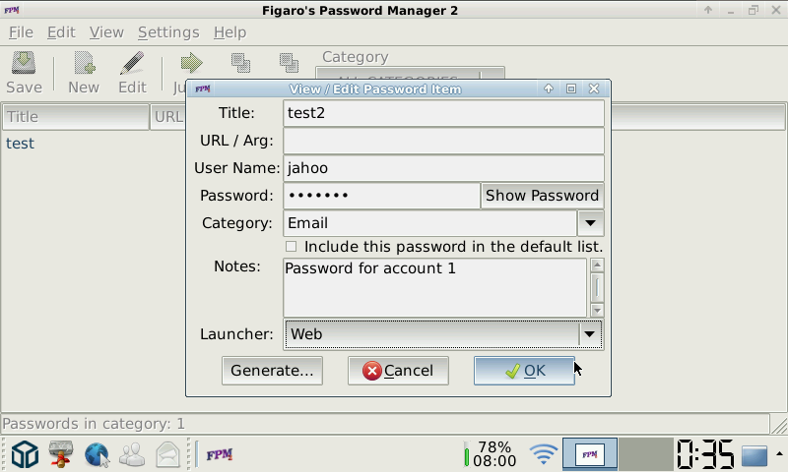
Task: Open the File menu
Action: pos(21,32)
